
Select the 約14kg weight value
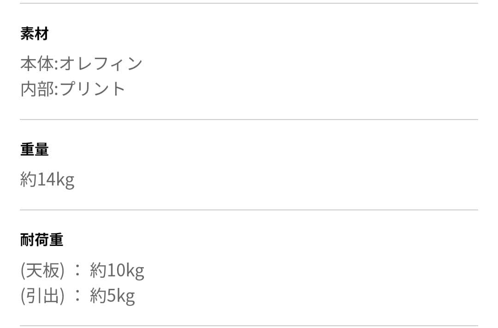point(47,179)
